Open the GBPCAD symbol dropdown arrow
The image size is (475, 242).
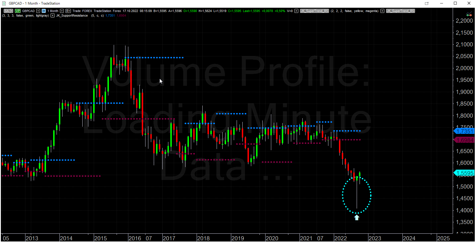tap(38, 11)
